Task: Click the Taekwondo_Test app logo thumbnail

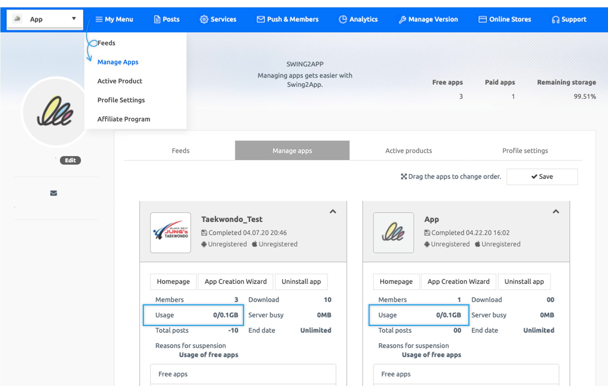Action: [171, 233]
